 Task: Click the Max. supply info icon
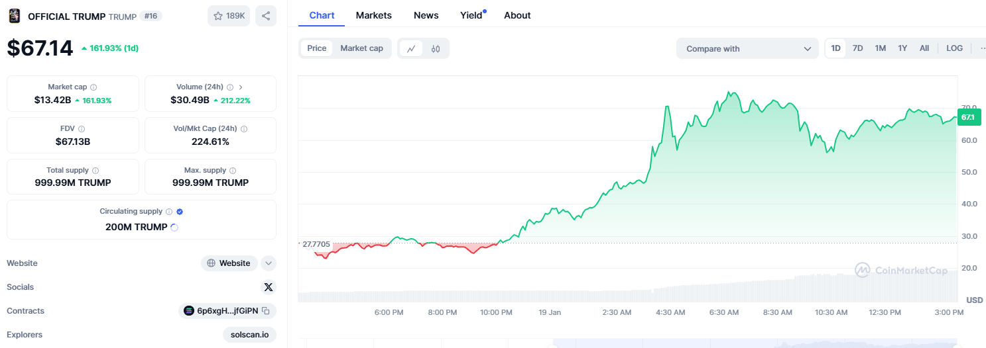coord(233,171)
